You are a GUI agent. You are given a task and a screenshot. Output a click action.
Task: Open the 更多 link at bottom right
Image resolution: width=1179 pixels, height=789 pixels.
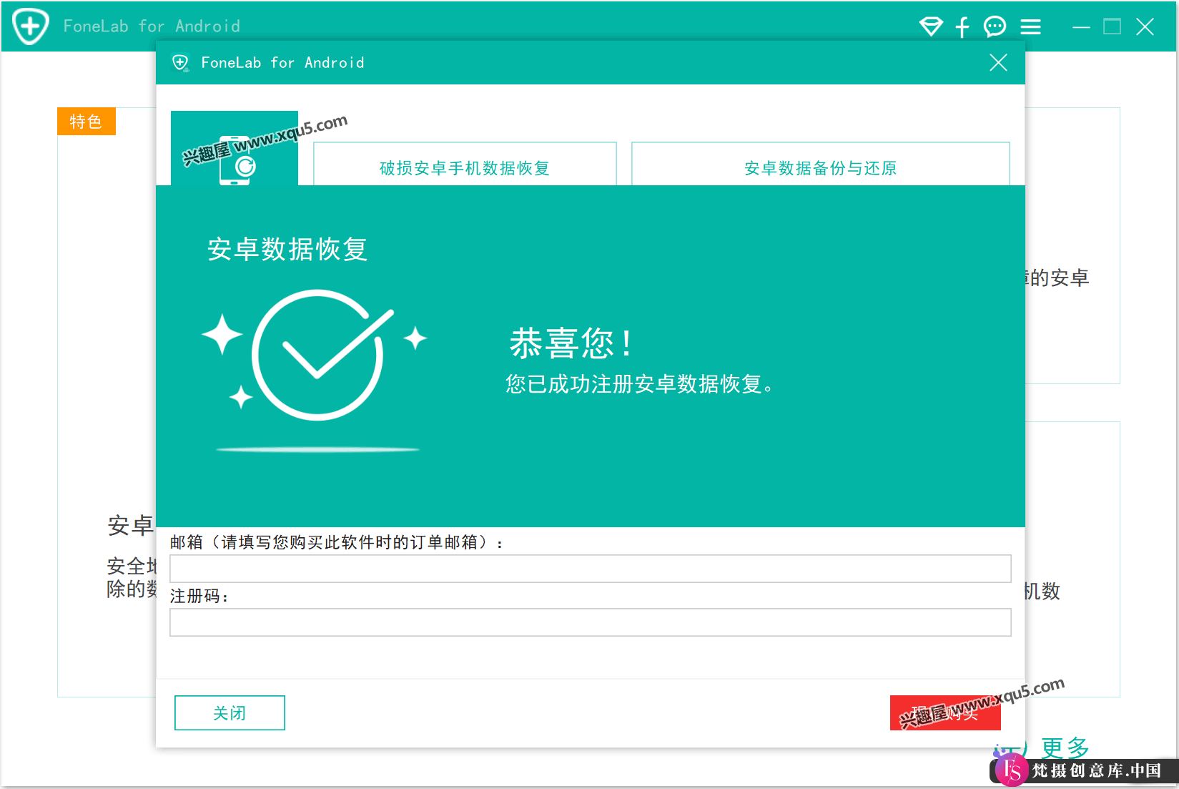pos(1065,748)
